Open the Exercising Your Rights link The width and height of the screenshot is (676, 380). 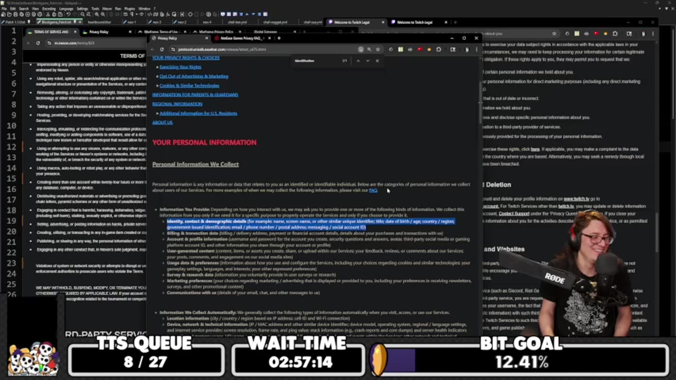[x=180, y=67]
